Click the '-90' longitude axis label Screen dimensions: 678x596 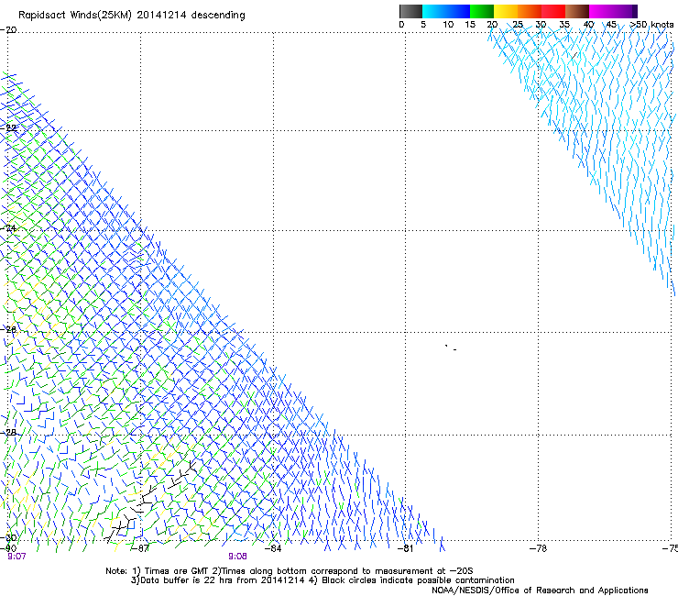point(8,548)
